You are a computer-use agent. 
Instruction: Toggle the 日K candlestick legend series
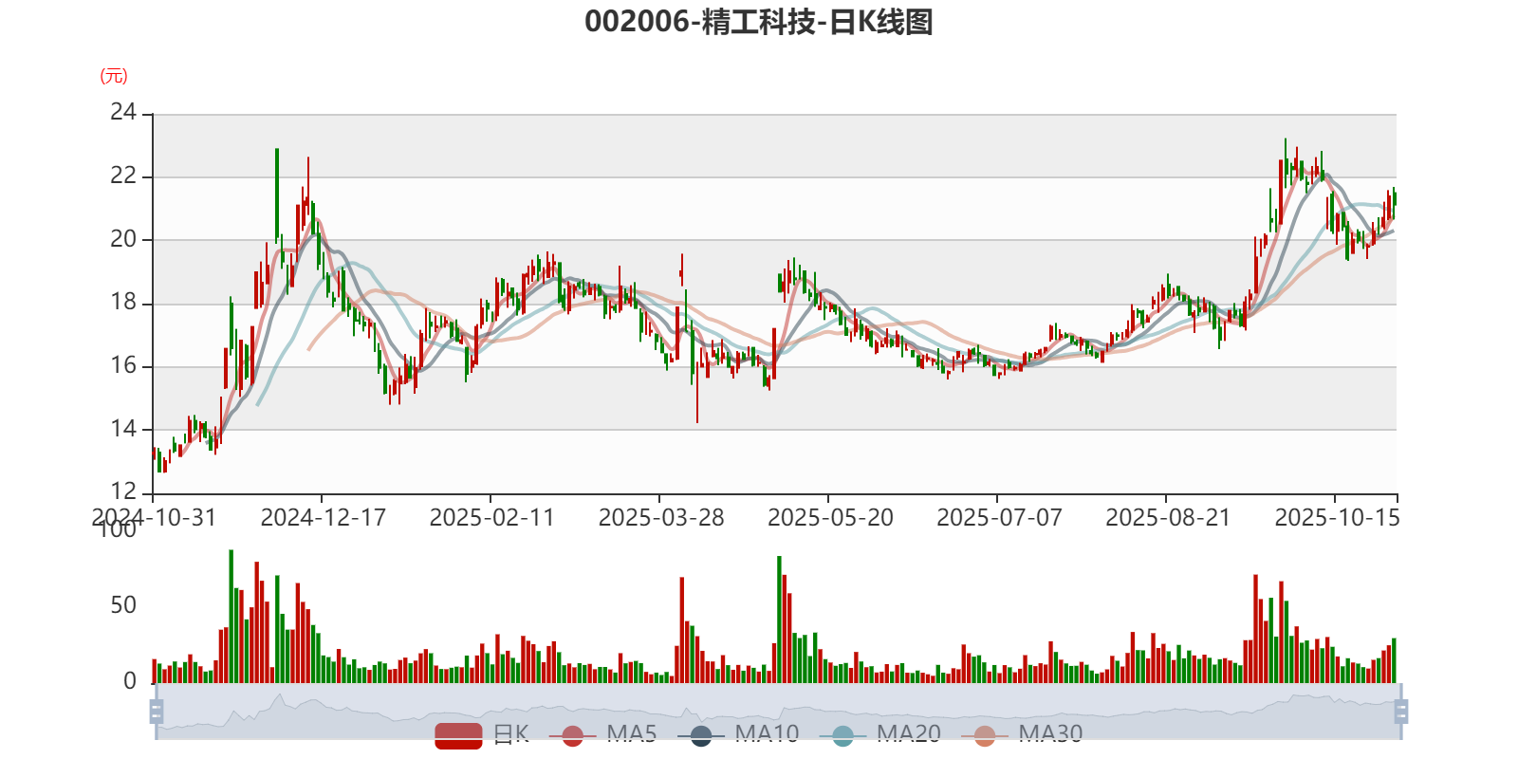pyautogui.click(x=482, y=734)
